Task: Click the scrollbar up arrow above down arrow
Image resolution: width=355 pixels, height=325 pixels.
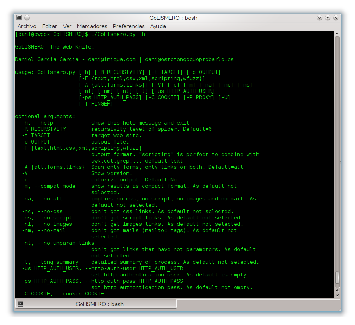Action: [x=337, y=290]
